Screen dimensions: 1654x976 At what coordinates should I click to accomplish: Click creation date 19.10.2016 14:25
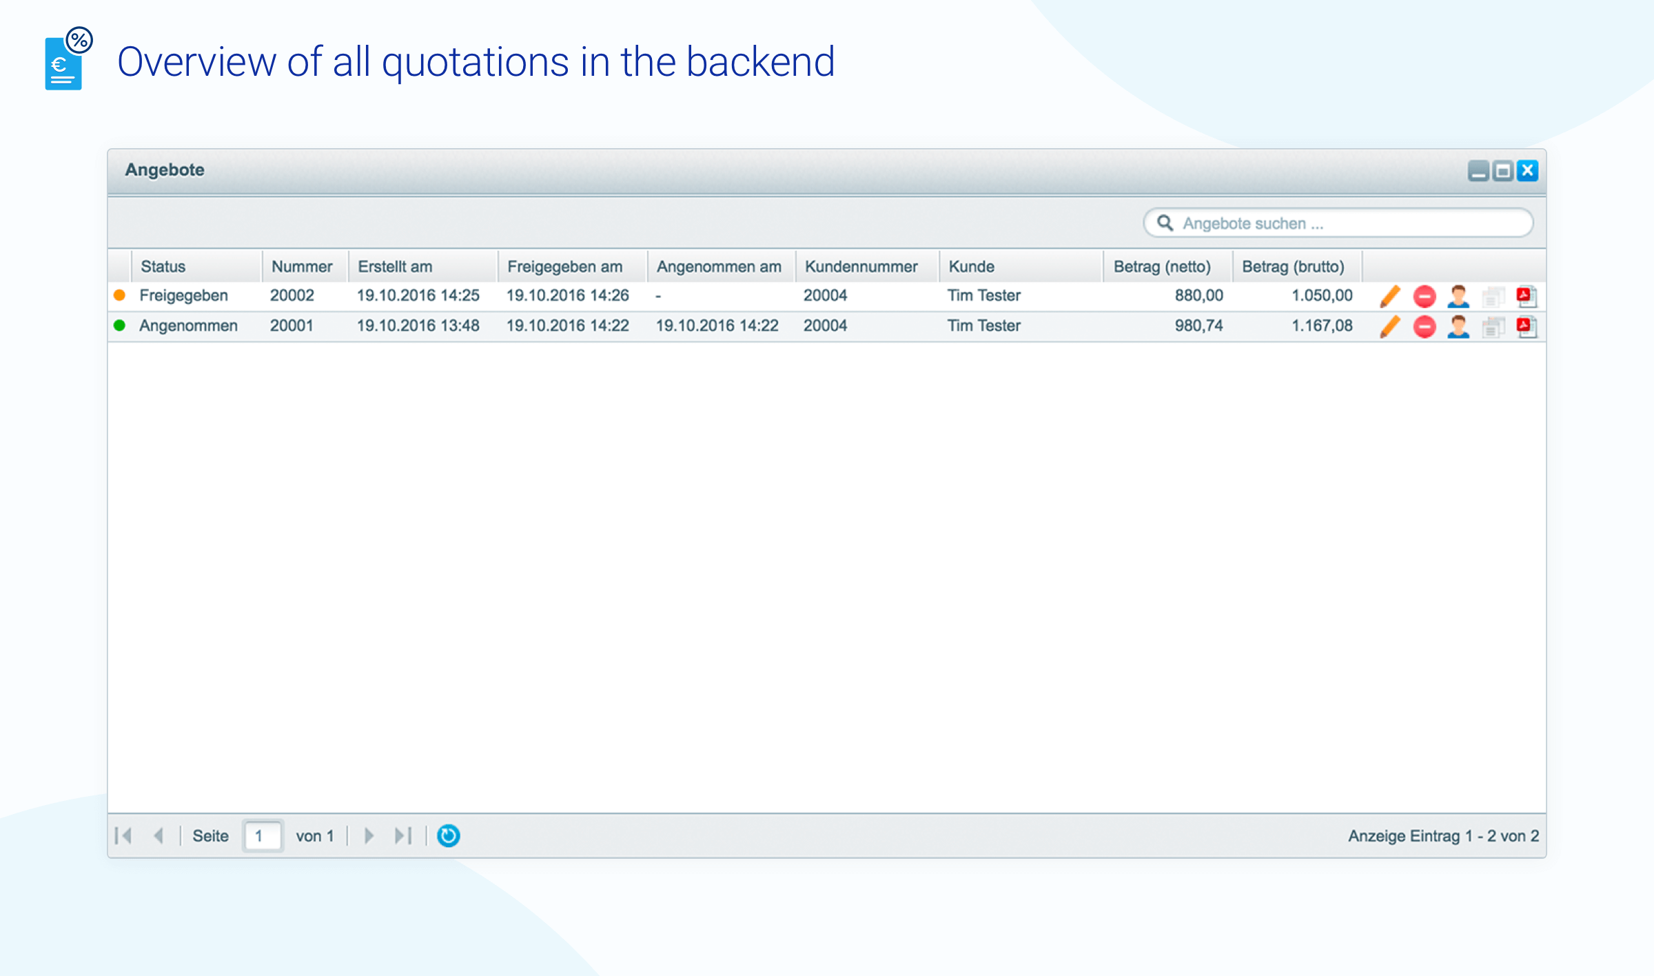[418, 295]
